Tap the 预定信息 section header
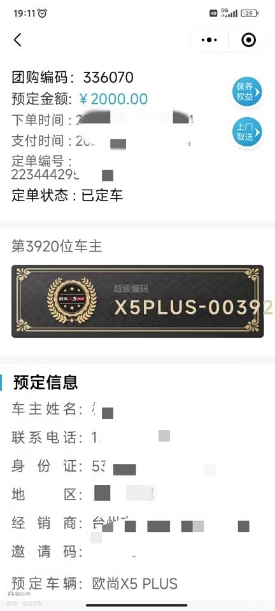This screenshot has width=275, height=611. tap(46, 383)
